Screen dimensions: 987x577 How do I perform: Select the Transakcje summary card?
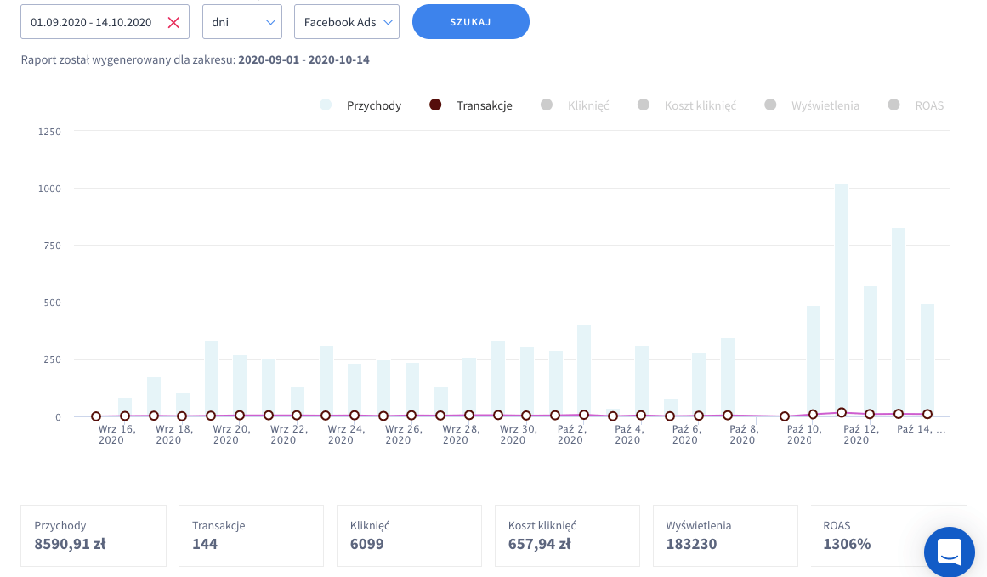(x=251, y=535)
